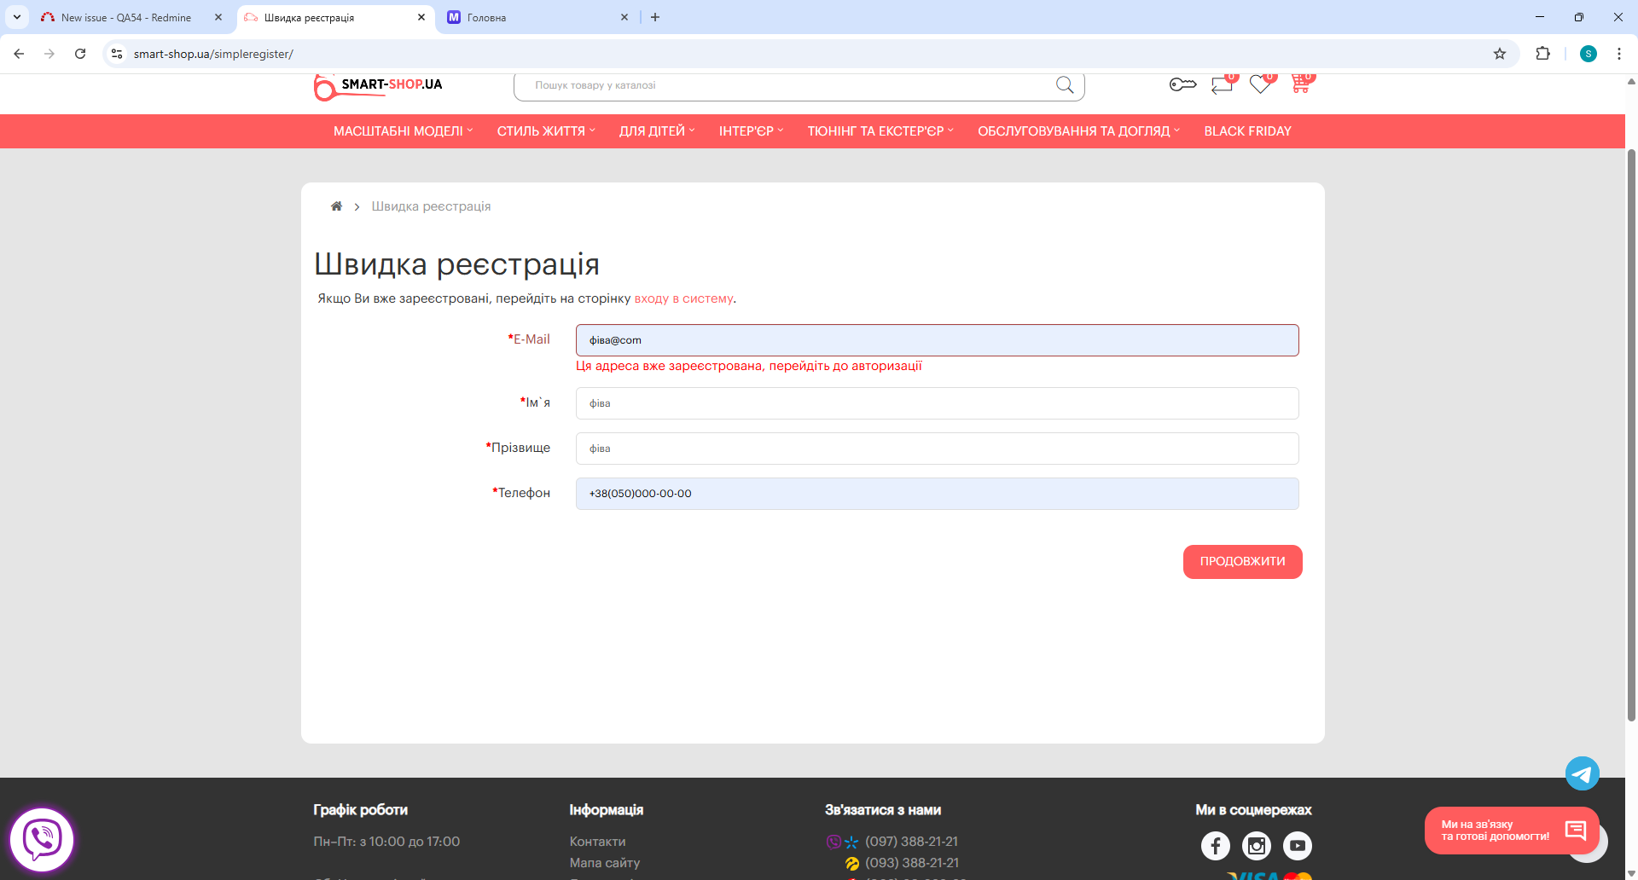The width and height of the screenshot is (1638, 880).
Task: Bookmark this page with the star icon
Action: pyautogui.click(x=1500, y=54)
